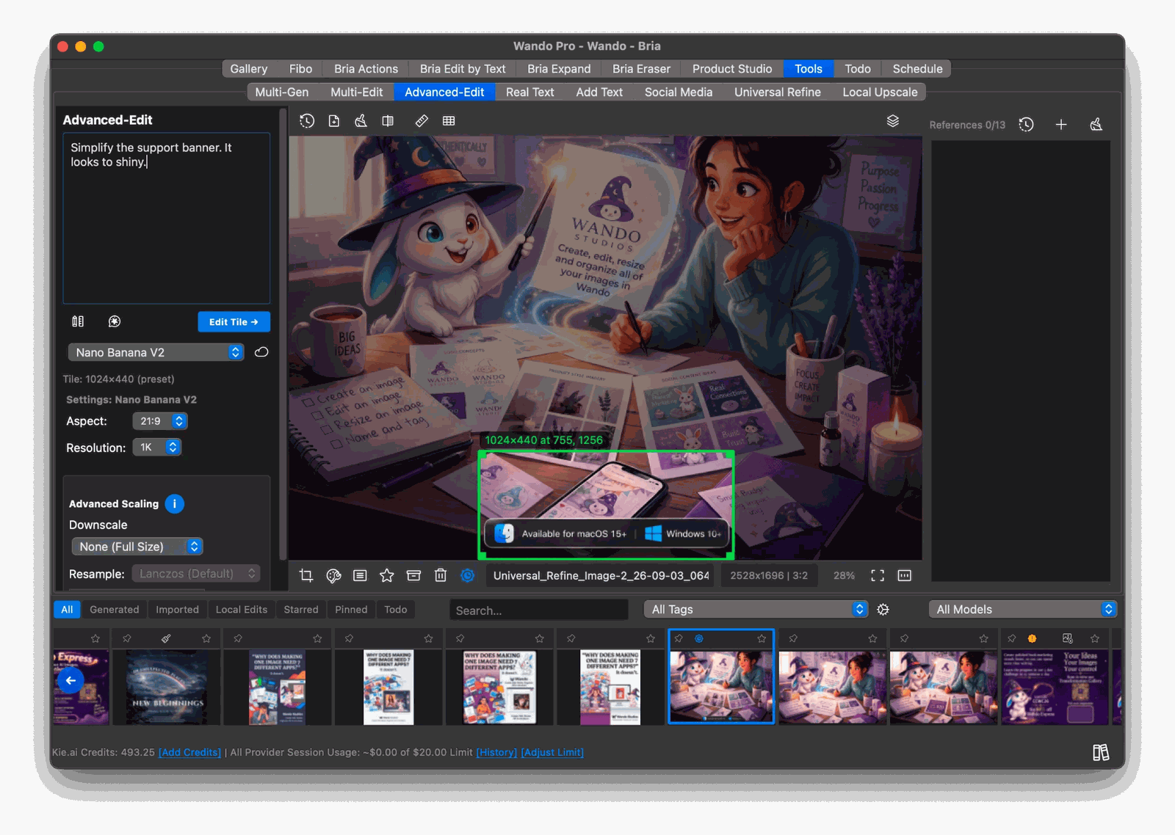Open the Resolution 1K dropdown
The height and width of the screenshot is (835, 1175).
point(156,448)
